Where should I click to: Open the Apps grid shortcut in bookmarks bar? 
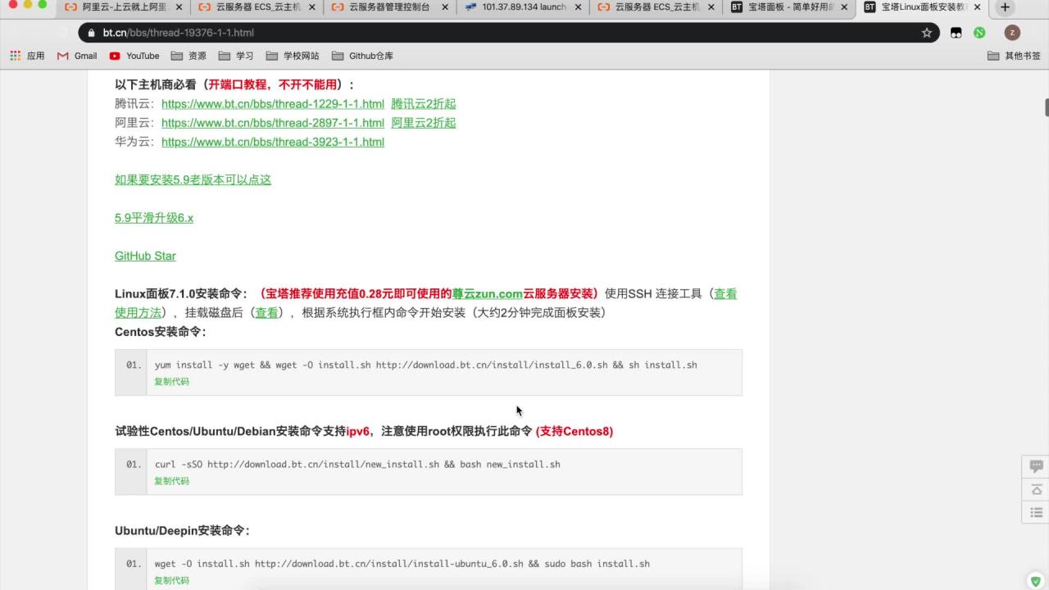(x=27, y=56)
